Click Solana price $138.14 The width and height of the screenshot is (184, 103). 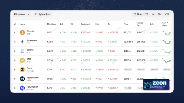(127, 51)
